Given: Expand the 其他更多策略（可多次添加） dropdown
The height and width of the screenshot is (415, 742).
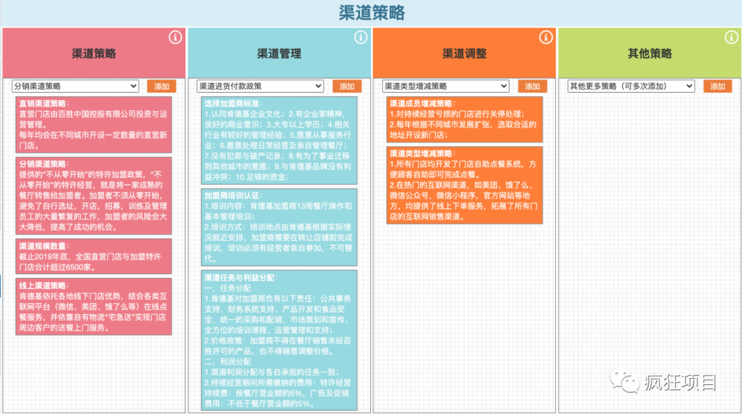Looking at the screenshot, I should click(631, 86).
